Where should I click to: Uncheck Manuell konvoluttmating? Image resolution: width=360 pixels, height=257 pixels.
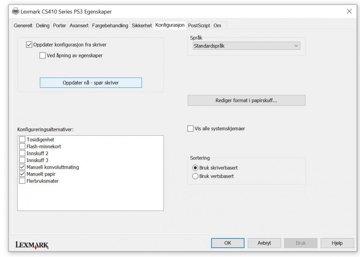tap(22, 167)
